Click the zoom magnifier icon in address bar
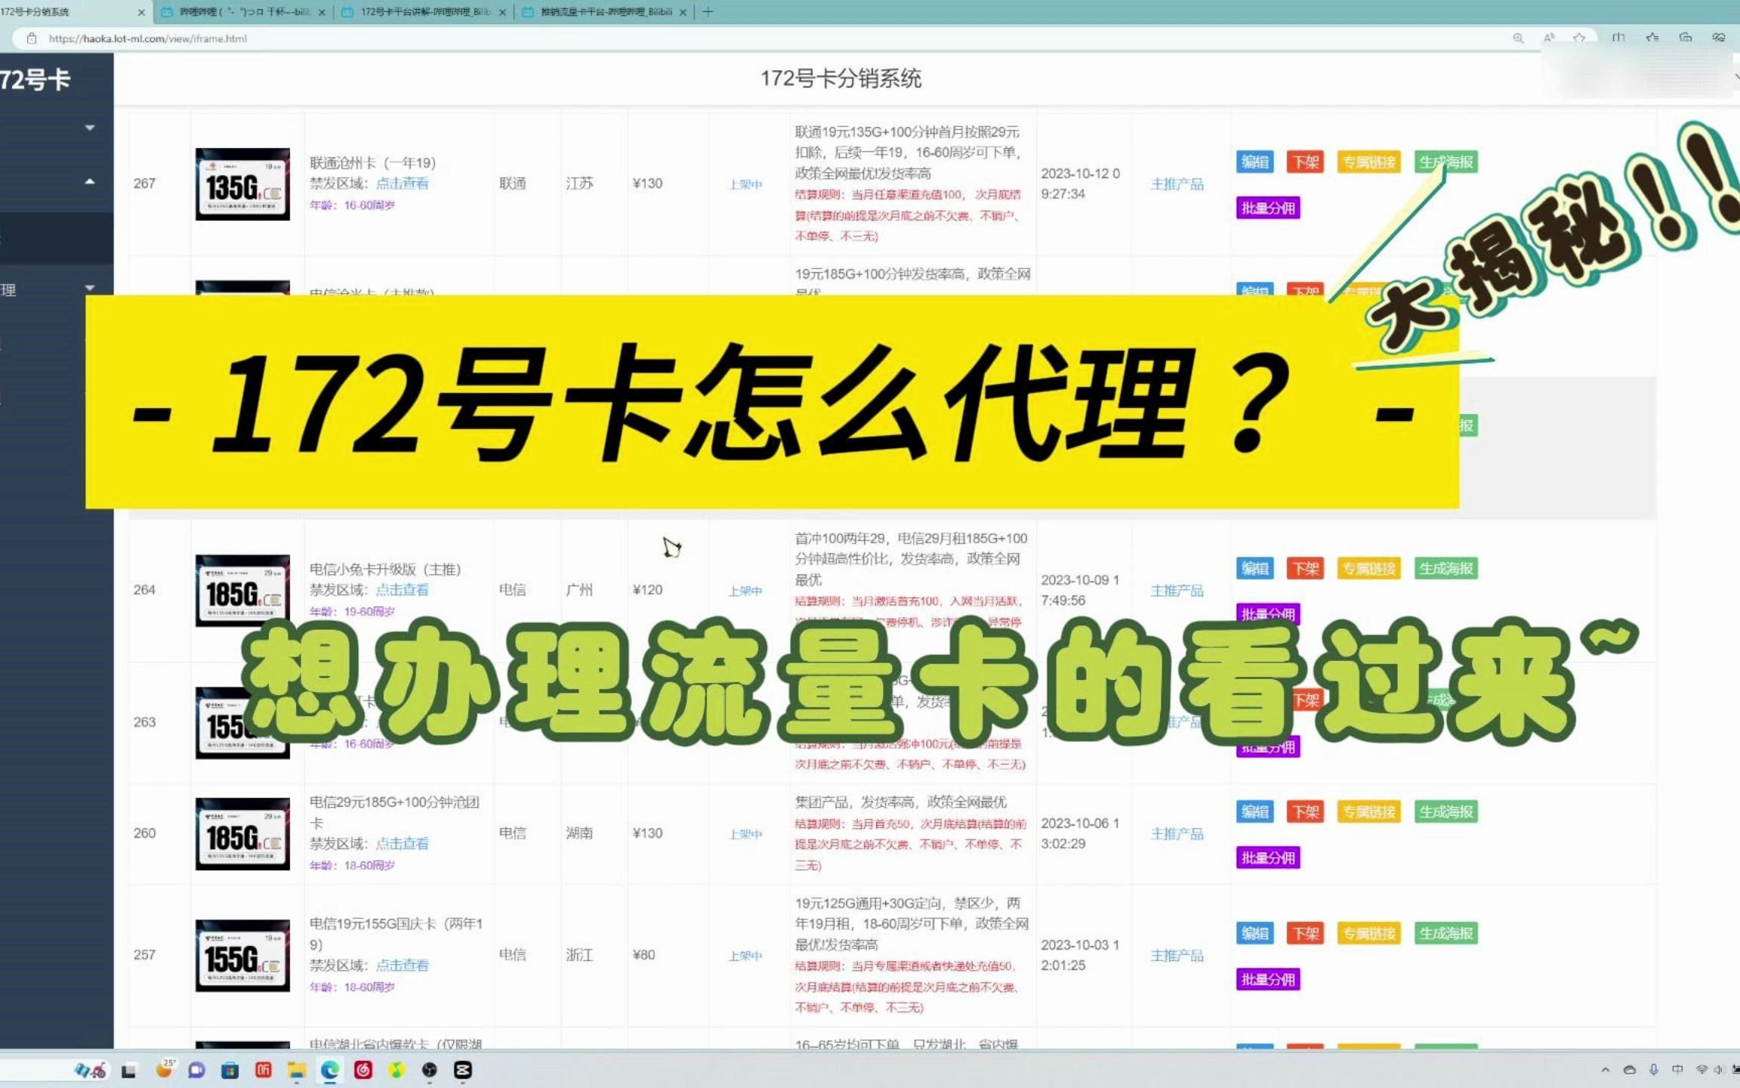Image resolution: width=1740 pixels, height=1088 pixels. pos(1518,38)
